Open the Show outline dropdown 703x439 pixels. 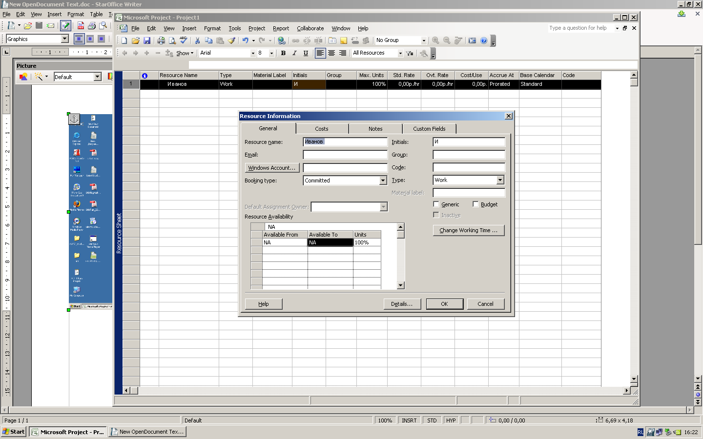point(185,53)
